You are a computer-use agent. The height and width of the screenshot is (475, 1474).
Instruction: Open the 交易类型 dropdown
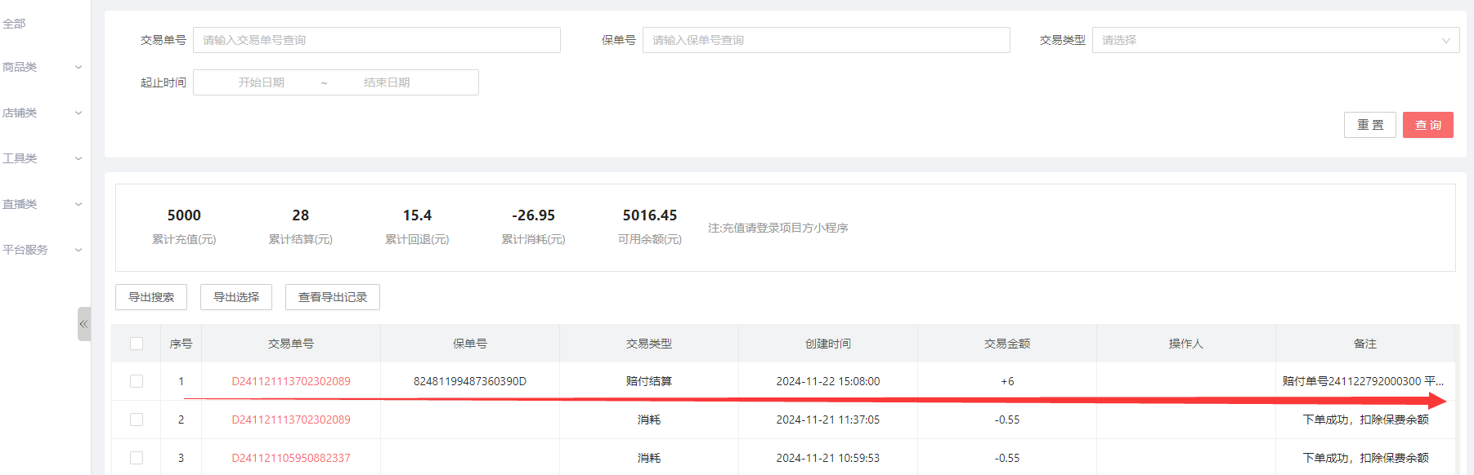click(1275, 40)
